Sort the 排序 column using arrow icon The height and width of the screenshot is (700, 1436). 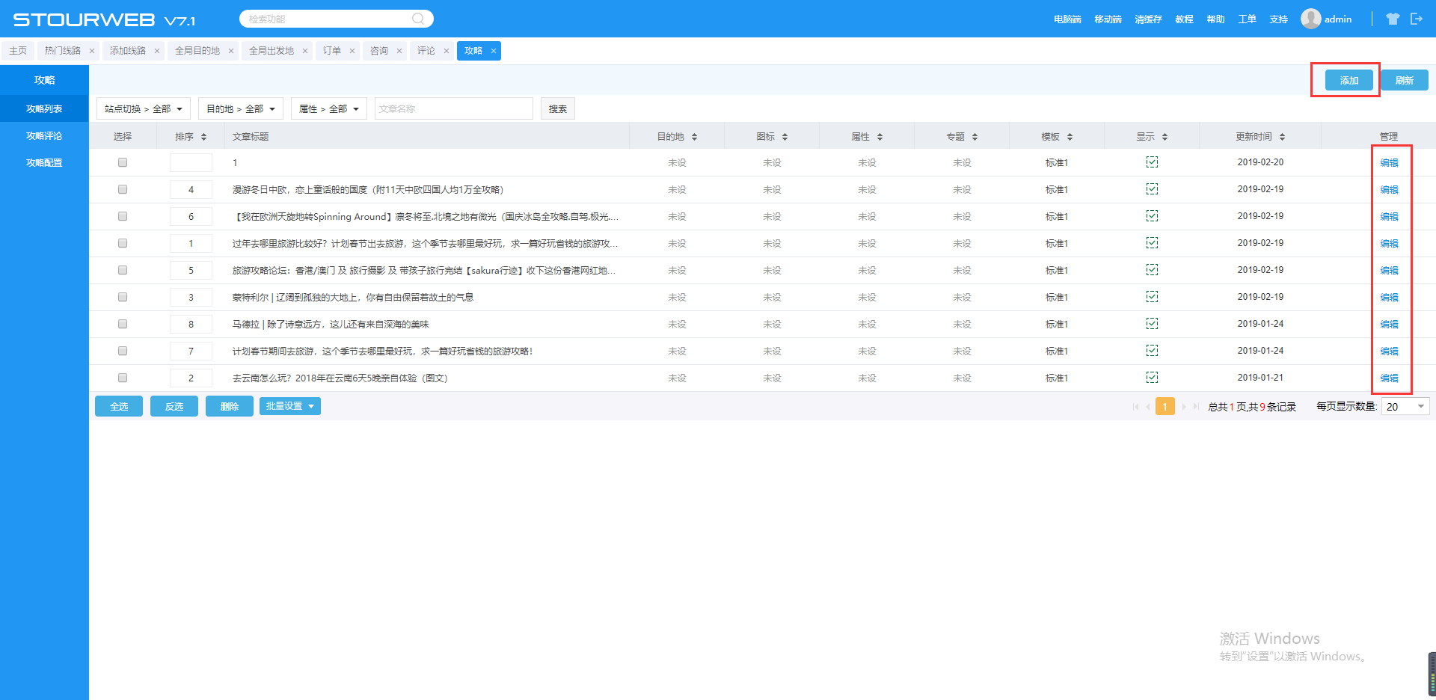(x=203, y=137)
